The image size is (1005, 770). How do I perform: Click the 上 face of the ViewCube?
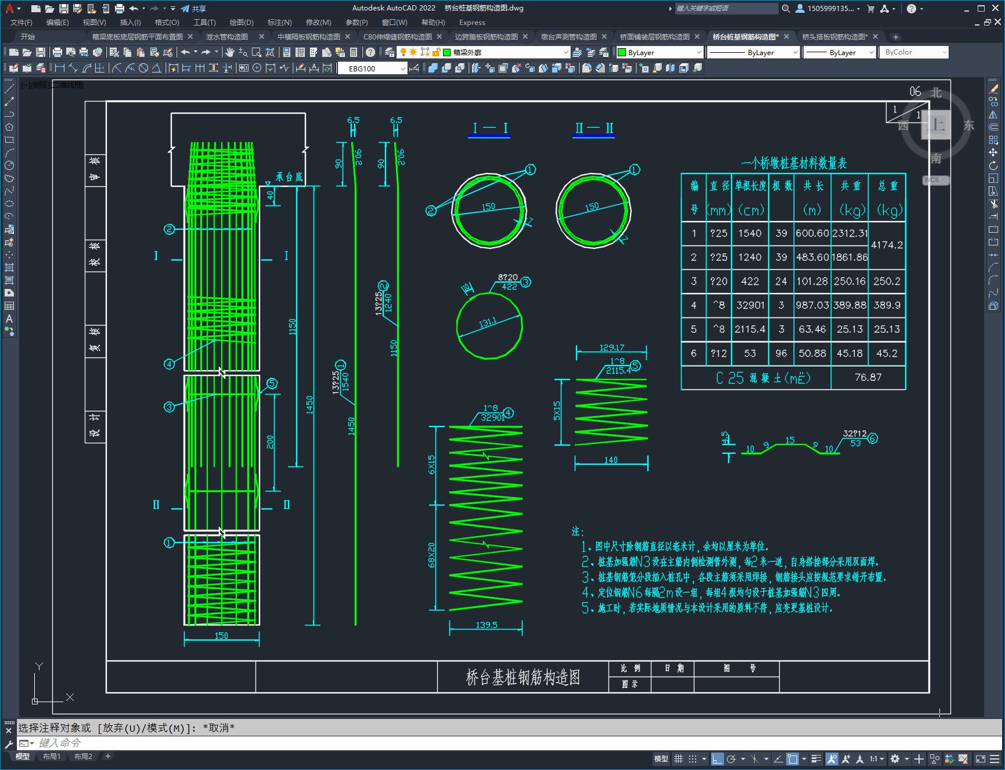tap(936, 124)
